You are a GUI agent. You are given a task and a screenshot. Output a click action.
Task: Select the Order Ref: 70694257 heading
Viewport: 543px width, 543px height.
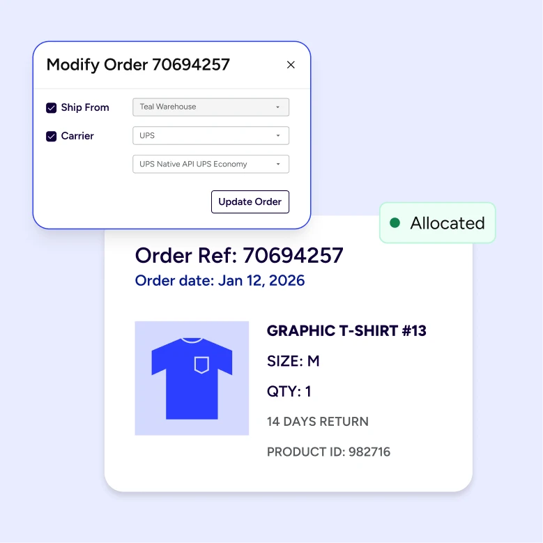239,255
